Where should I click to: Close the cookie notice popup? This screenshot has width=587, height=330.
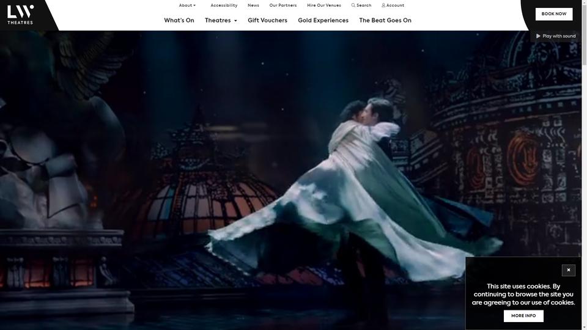(568, 270)
